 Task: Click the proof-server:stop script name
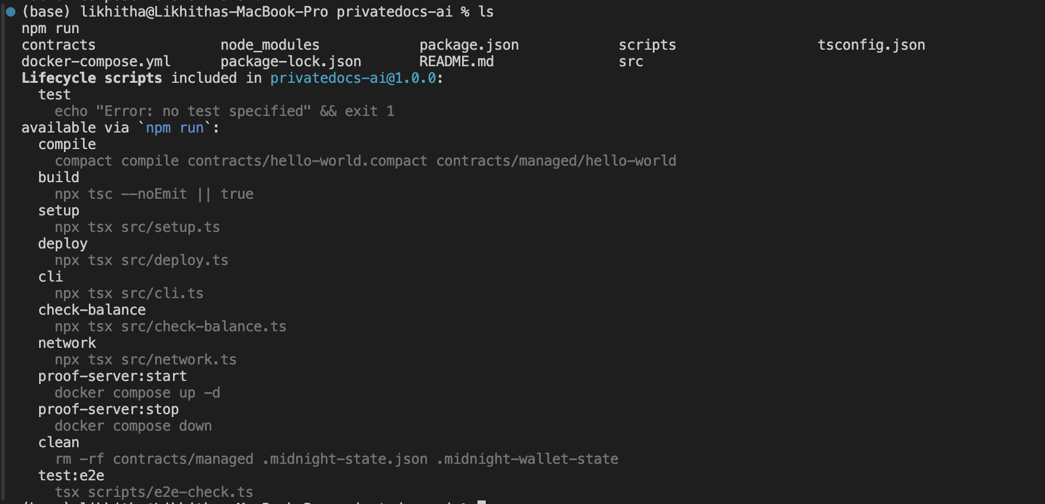(x=108, y=409)
